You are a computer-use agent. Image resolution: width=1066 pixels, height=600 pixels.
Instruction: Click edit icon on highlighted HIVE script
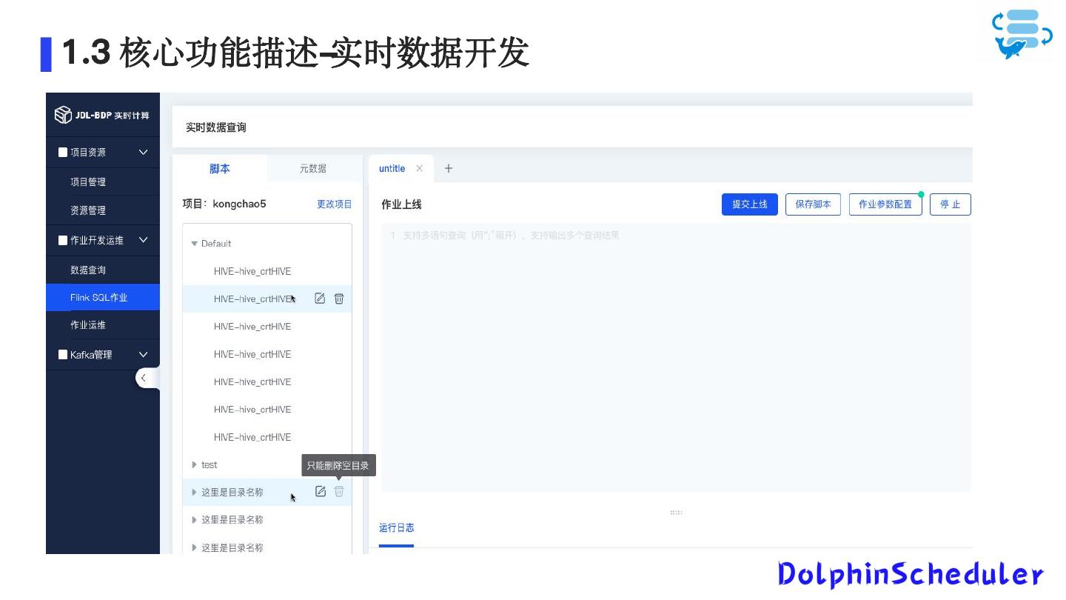click(x=320, y=299)
